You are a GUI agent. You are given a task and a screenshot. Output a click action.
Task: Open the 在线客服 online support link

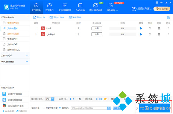[x=8, y=111]
